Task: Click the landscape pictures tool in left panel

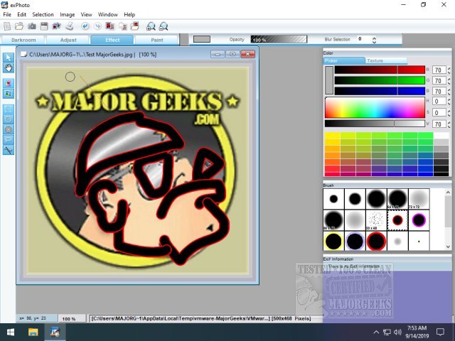Action: (x=9, y=94)
